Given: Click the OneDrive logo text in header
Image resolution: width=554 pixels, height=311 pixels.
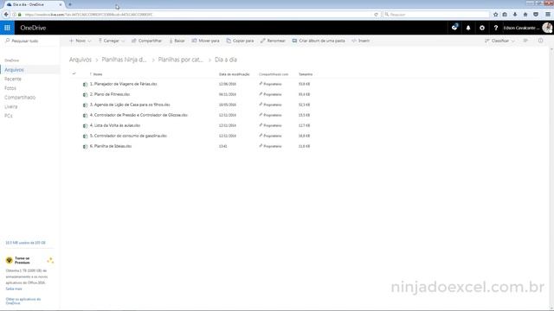Looking at the screenshot, I should click(x=33, y=28).
